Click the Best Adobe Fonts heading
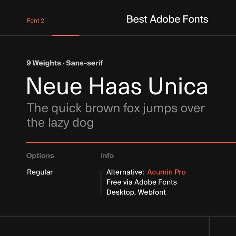The image size is (236, 236). coord(167,19)
